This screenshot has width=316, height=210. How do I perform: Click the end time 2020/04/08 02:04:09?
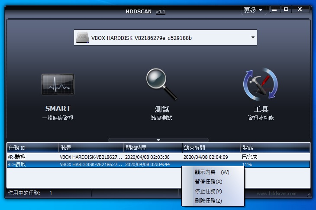point(206,157)
